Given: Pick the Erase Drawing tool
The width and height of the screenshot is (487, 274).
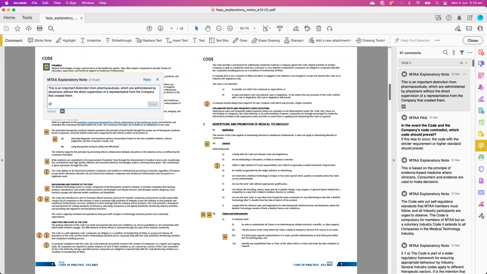Looking at the screenshot, I should pos(265,41).
